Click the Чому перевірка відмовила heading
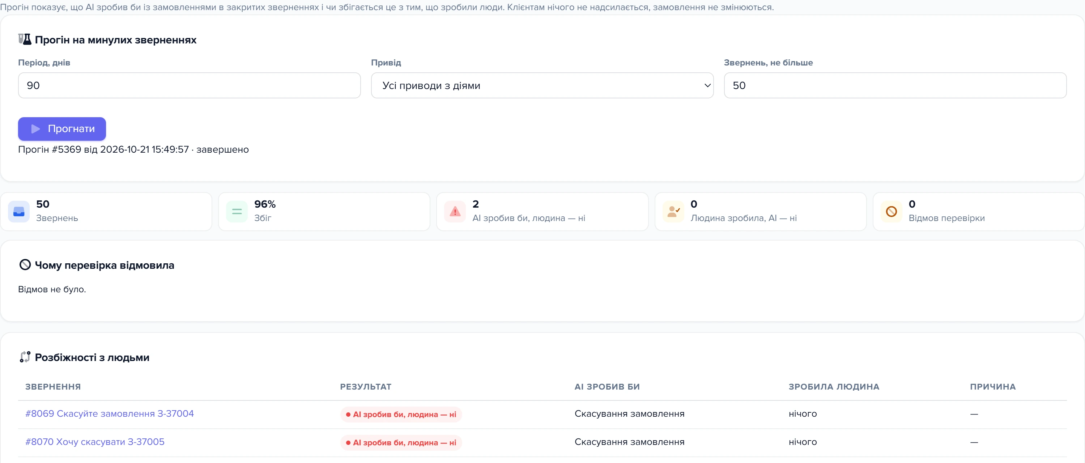This screenshot has height=463, width=1085. pyautogui.click(x=105, y=266)
